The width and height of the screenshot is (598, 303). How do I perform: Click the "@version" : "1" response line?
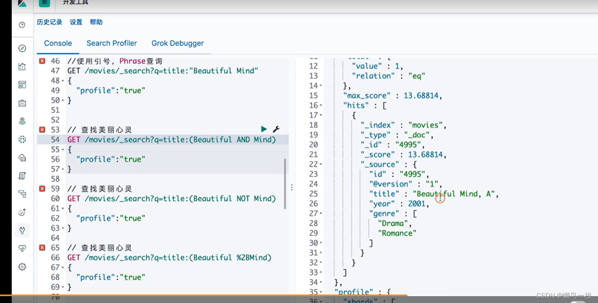point(406,184)
